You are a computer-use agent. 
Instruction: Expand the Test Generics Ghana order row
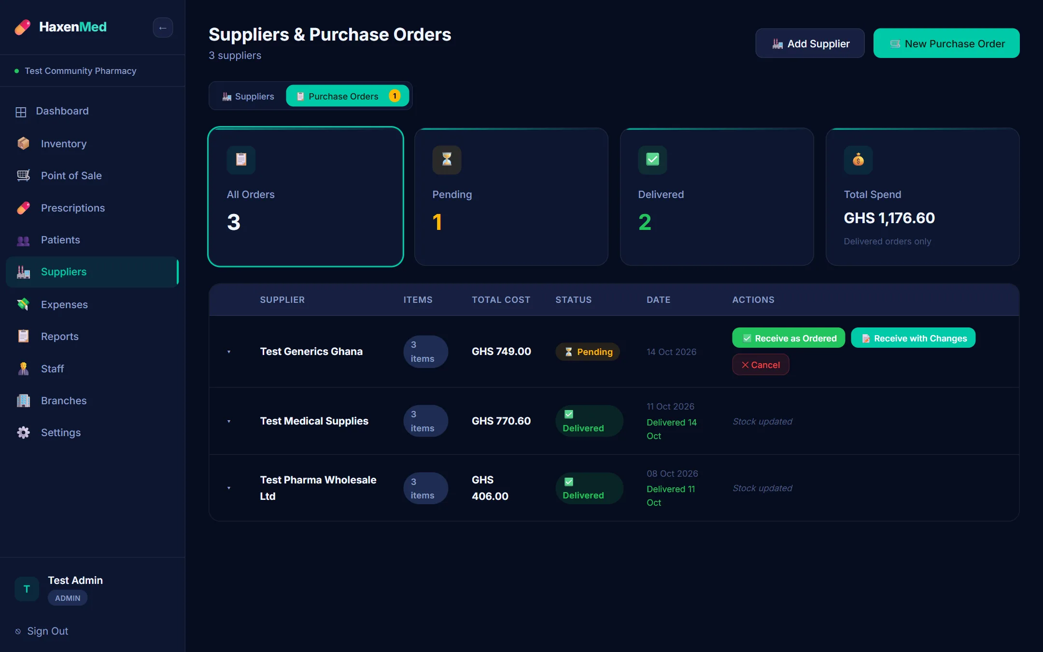tap(229, 352)
